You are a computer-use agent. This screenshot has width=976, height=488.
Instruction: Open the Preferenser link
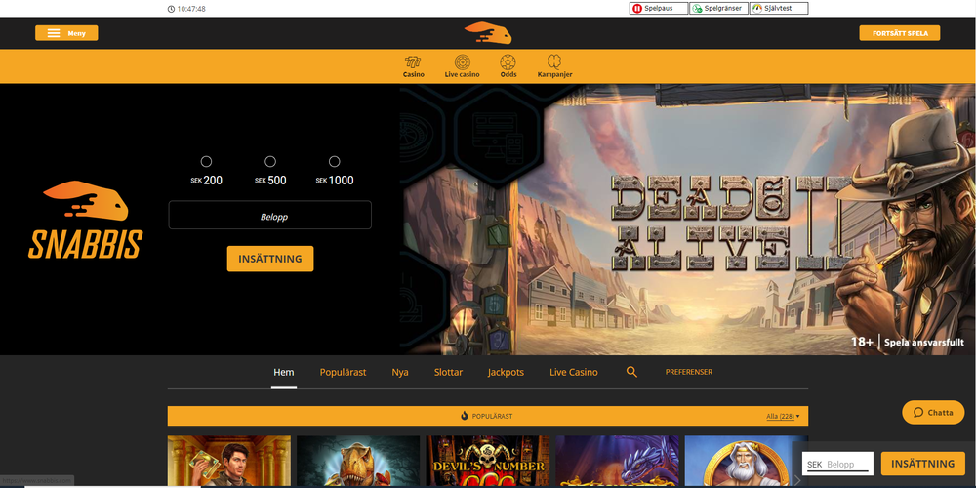click(689, 372)
